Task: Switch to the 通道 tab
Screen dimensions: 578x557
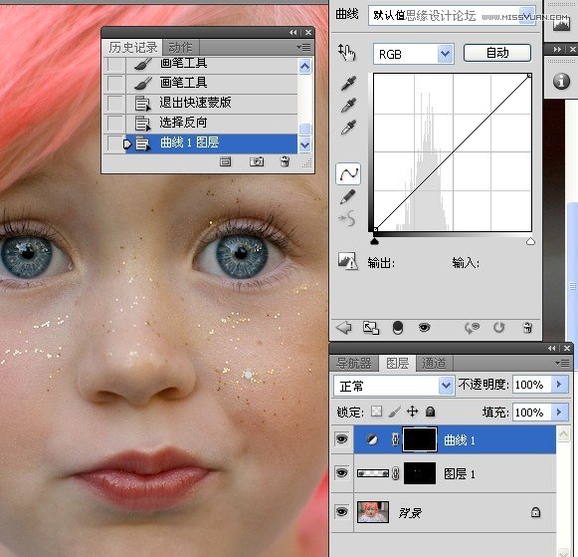Action: pyautogui.click(x=434, y=364)
